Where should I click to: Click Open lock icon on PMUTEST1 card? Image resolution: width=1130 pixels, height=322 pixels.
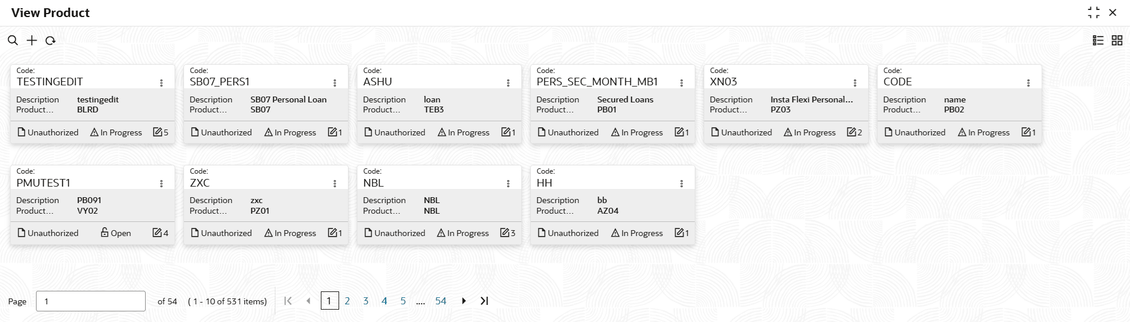point(104,233)
